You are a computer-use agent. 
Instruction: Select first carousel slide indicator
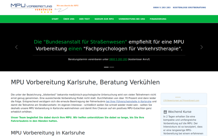[106, 67]
